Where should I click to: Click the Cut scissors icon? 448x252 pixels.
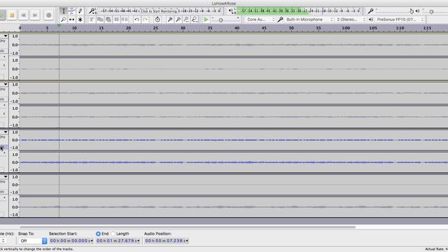coord(92,20)
